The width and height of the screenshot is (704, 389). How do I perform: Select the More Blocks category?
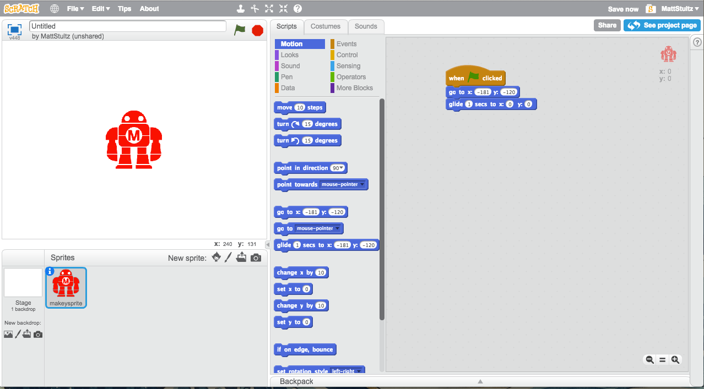coord(353,88)
